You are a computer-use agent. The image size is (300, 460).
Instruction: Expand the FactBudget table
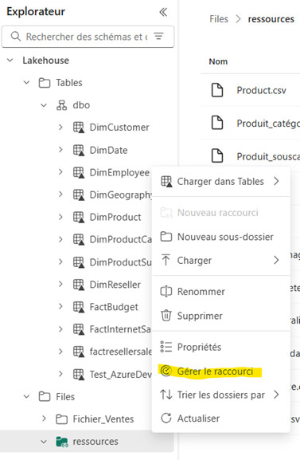pyautogui.click(x=60, y=307)
